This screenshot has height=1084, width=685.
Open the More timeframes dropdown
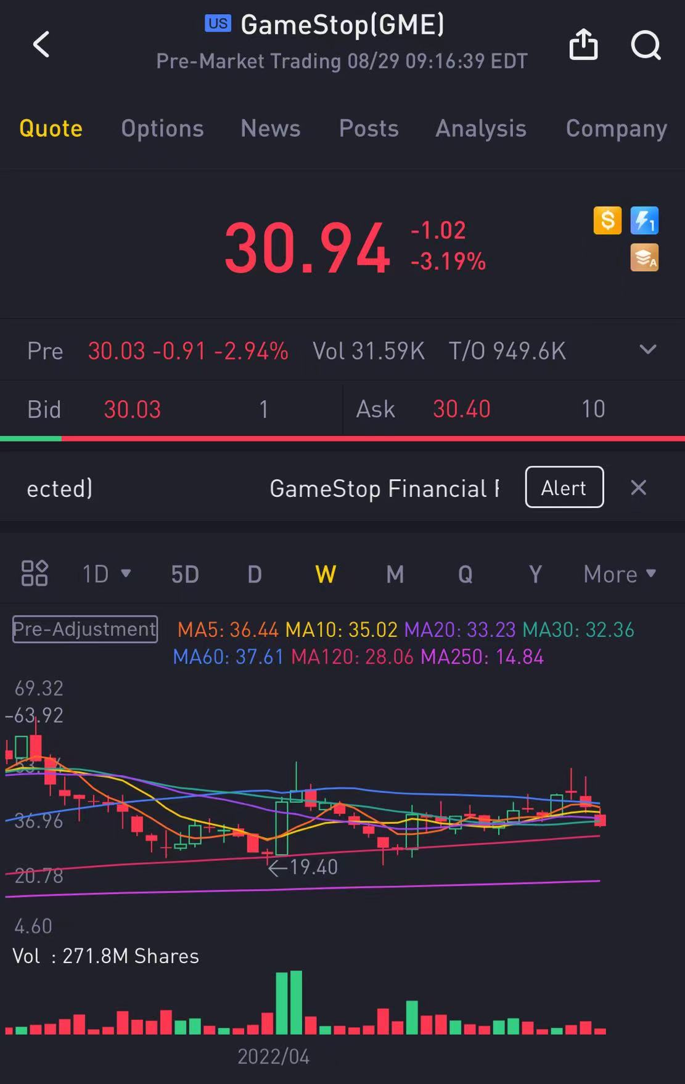click(x=619, y=574)
